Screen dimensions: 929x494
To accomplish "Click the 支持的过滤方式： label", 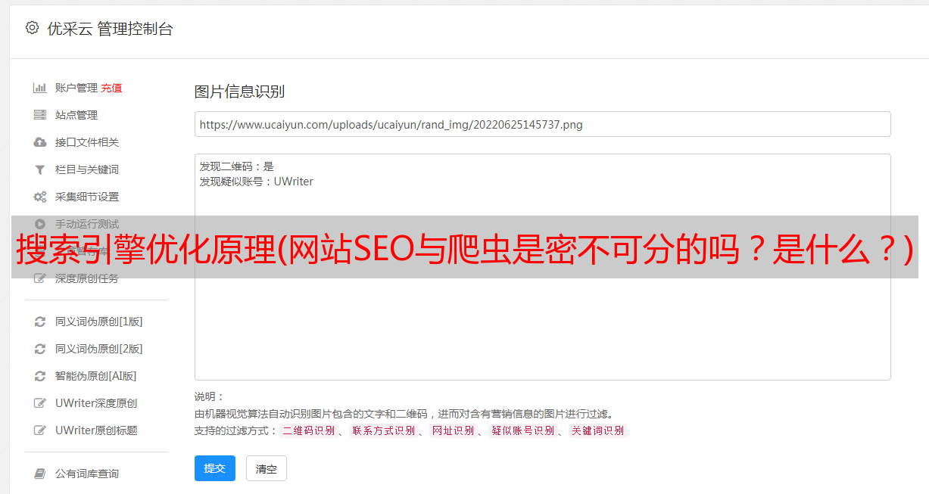I will pos(236,430).
